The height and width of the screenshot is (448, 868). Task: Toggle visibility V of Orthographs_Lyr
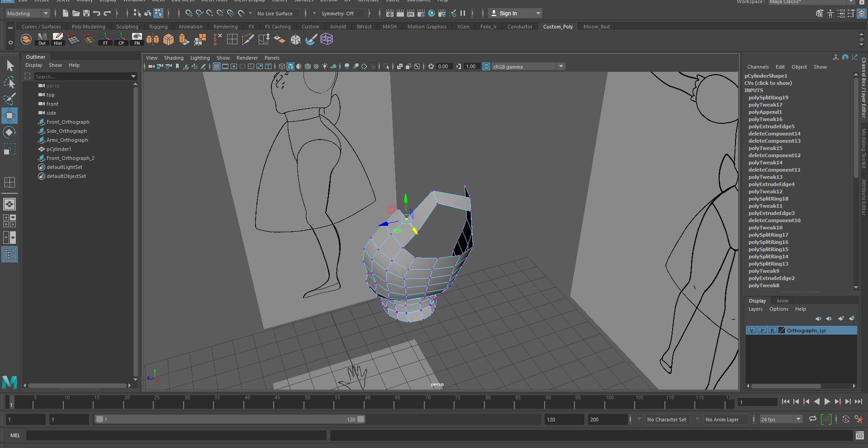751,331
